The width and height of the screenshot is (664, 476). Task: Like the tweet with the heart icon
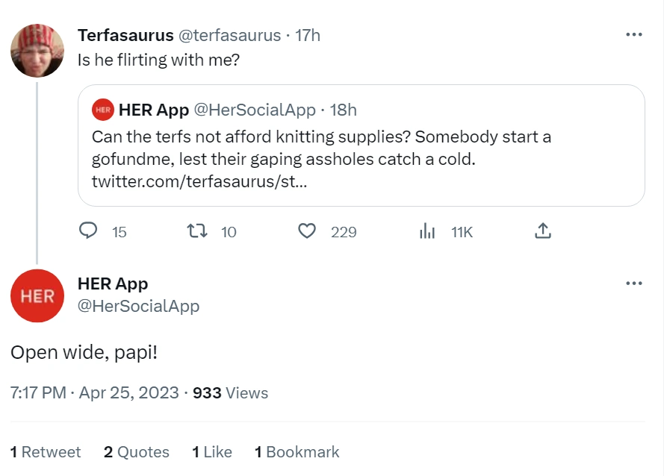(307, 231)
